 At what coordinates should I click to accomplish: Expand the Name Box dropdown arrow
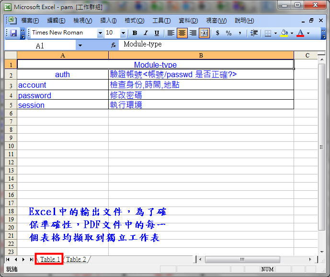pos(80,46)
